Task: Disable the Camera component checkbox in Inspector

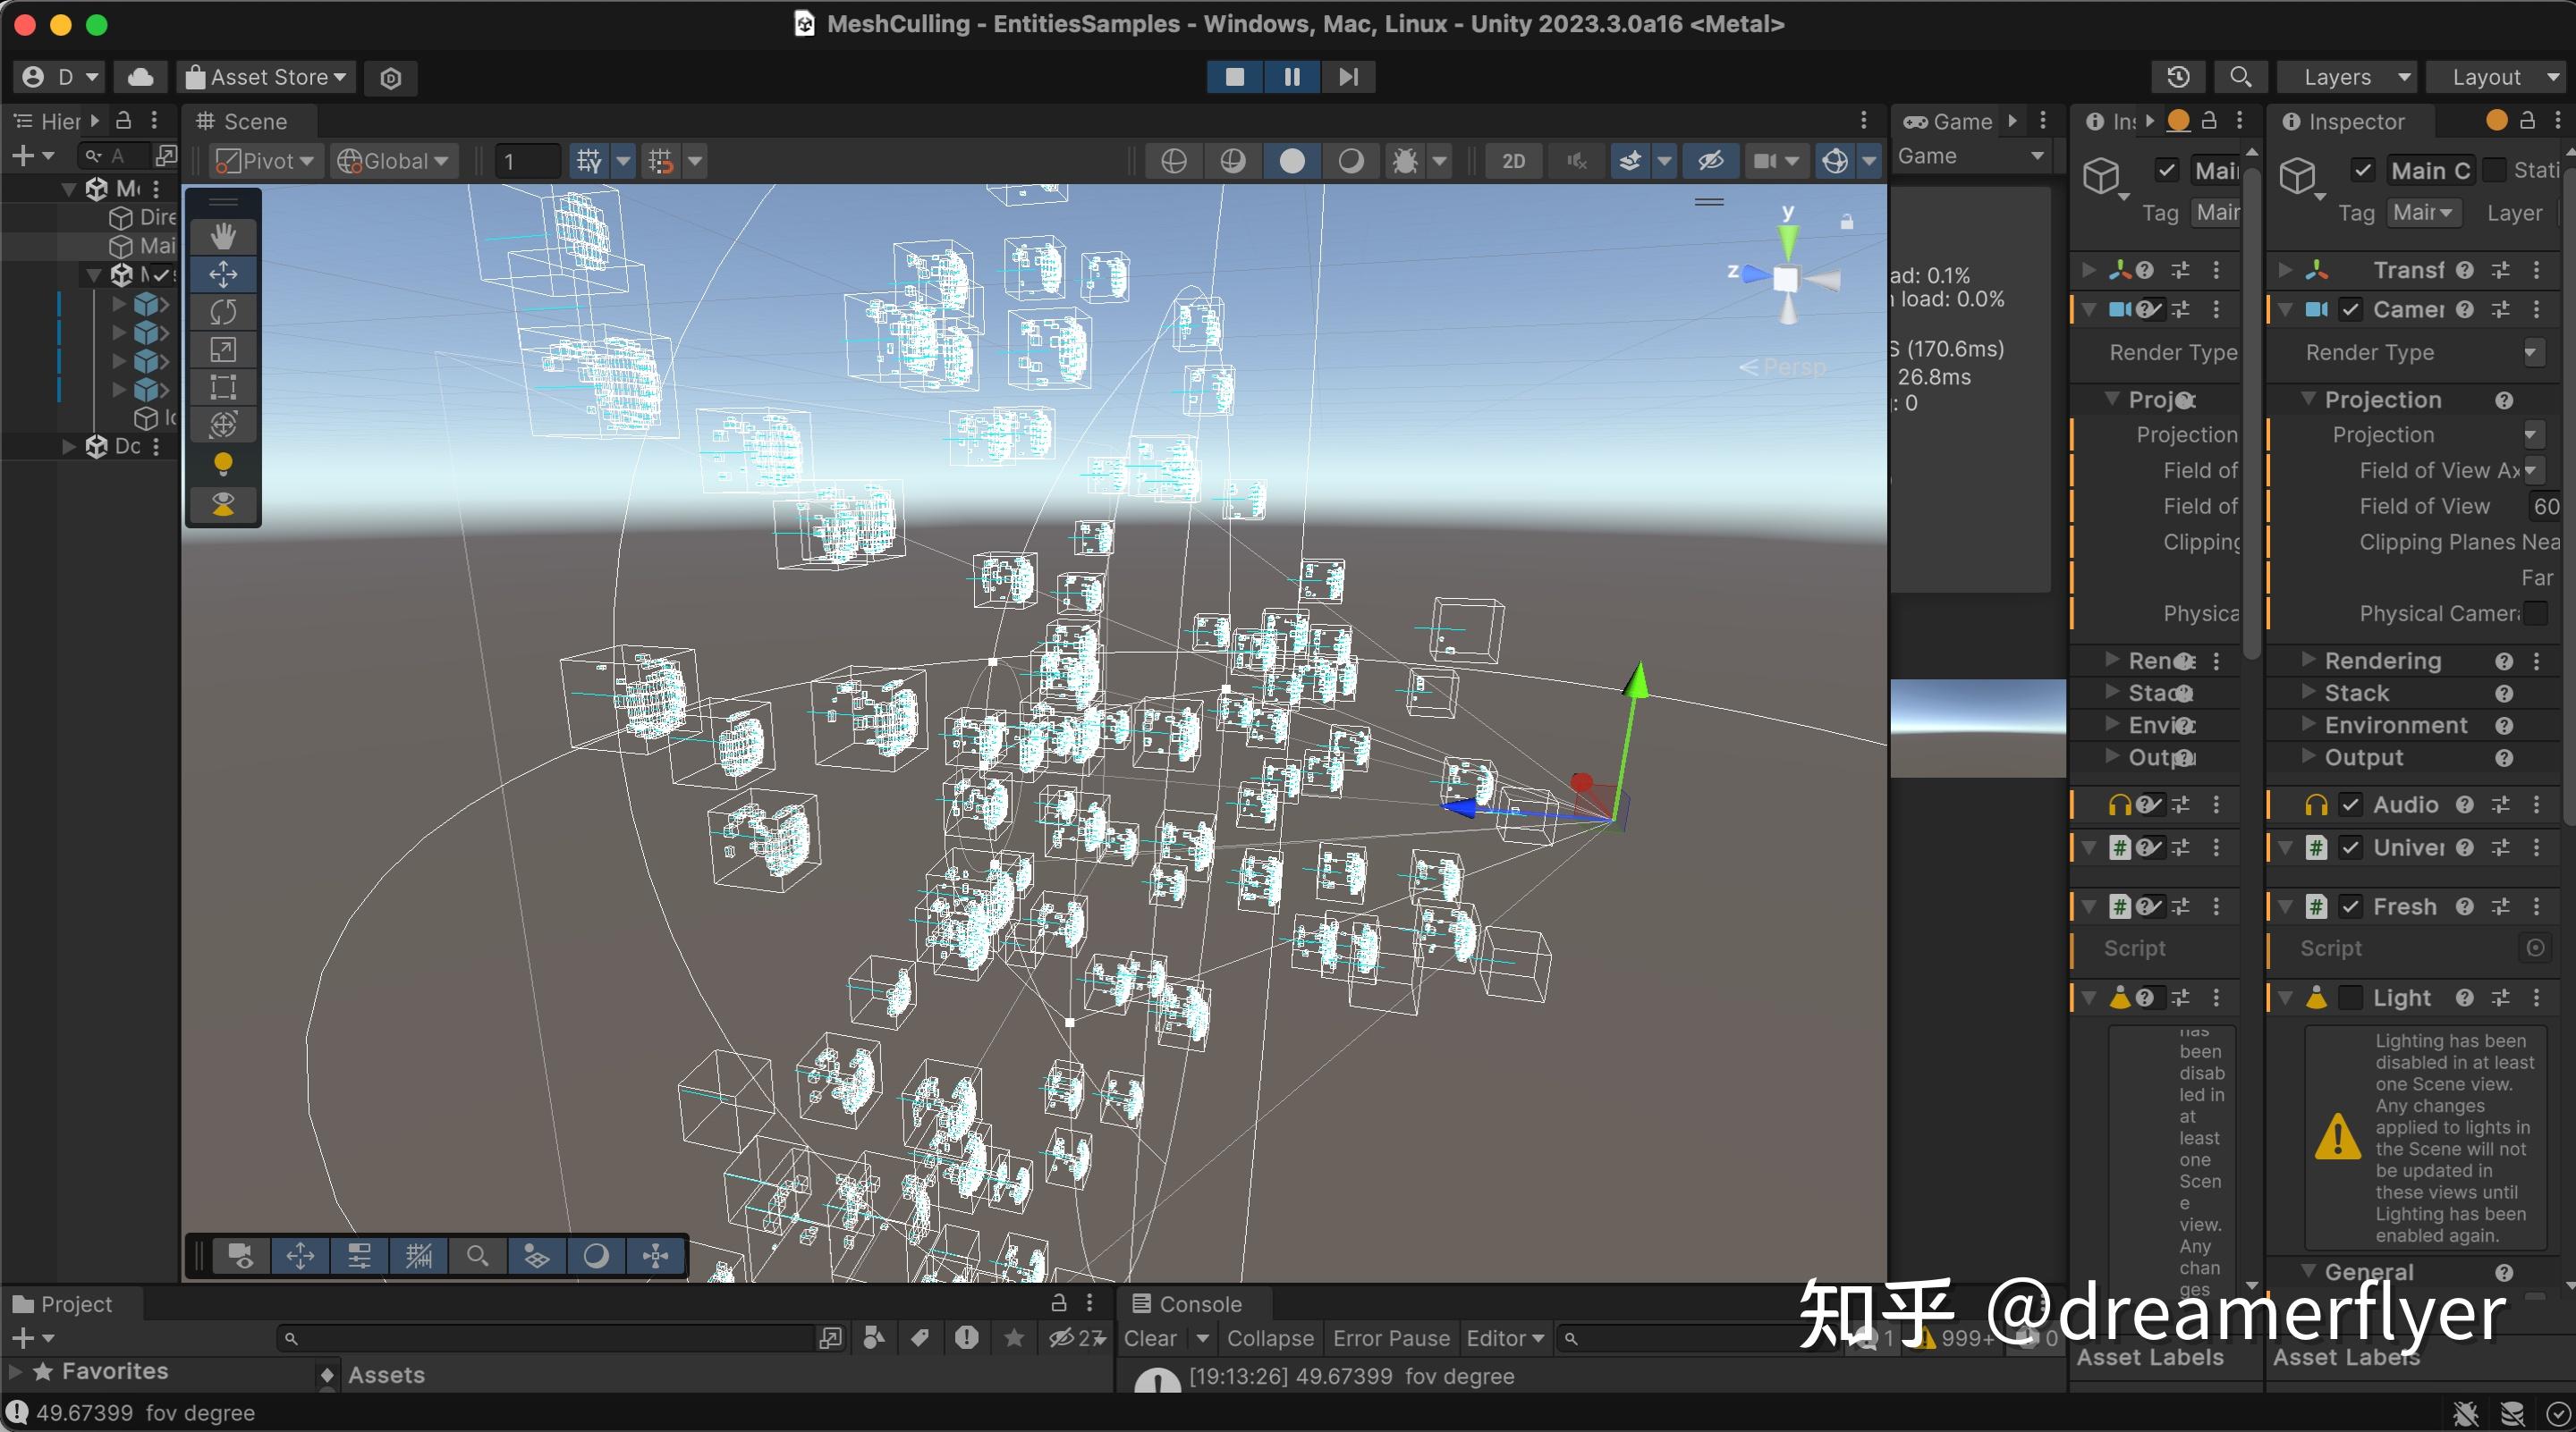Action: [x=2351, y=310]
